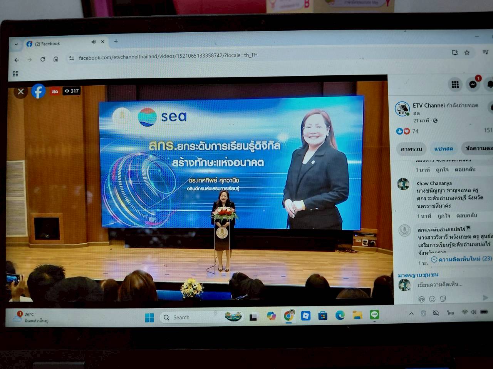Viewport: 493px width, 369px height.
Task: Open the Facebook menu grid icon
Action: (x=455, y=85)
